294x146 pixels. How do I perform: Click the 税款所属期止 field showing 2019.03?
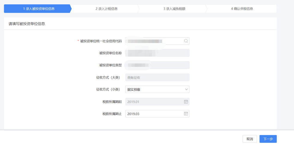click(x=157, y=114)
